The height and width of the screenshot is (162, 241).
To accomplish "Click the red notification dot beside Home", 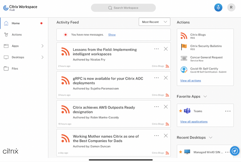I will 41,23.
